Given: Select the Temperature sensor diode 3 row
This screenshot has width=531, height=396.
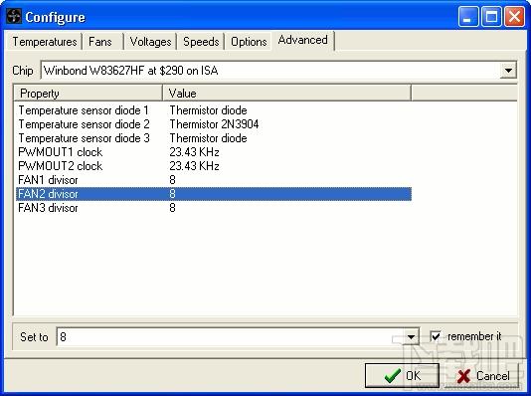Looking at the screenshot, I should coord(214,138).
